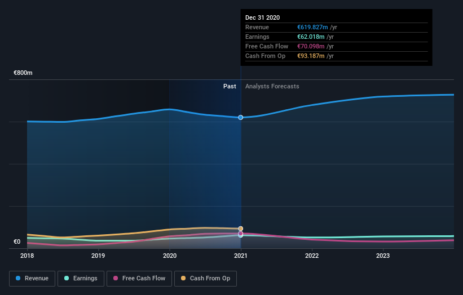This screenshot has height=295, width=463.
Task: Click the €70.098m free cash flow value
Action: (311, 46)
